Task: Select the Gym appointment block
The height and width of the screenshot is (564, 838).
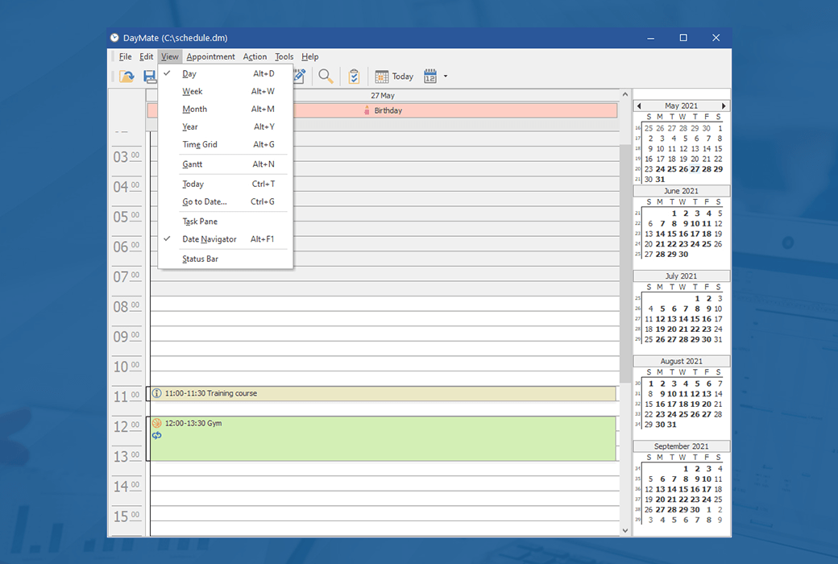Action: tap(383, 438)
